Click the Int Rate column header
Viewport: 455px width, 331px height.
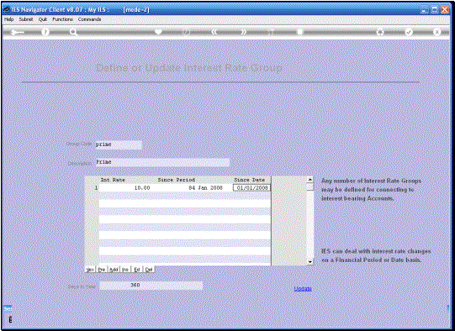113,180
